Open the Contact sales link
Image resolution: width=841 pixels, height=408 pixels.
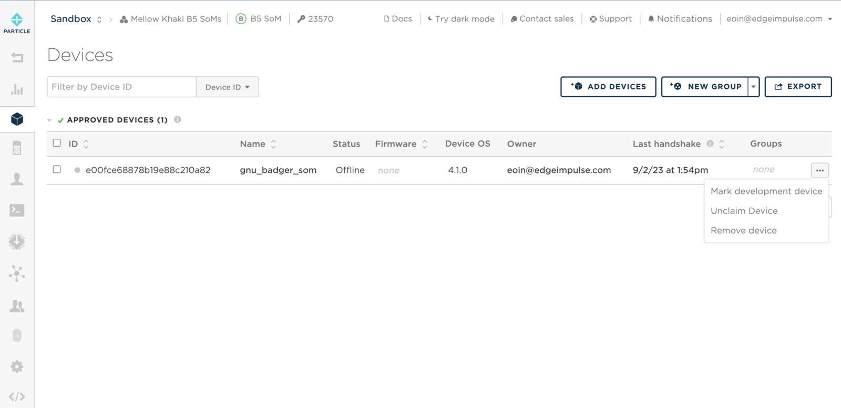[x=542, y=19]
